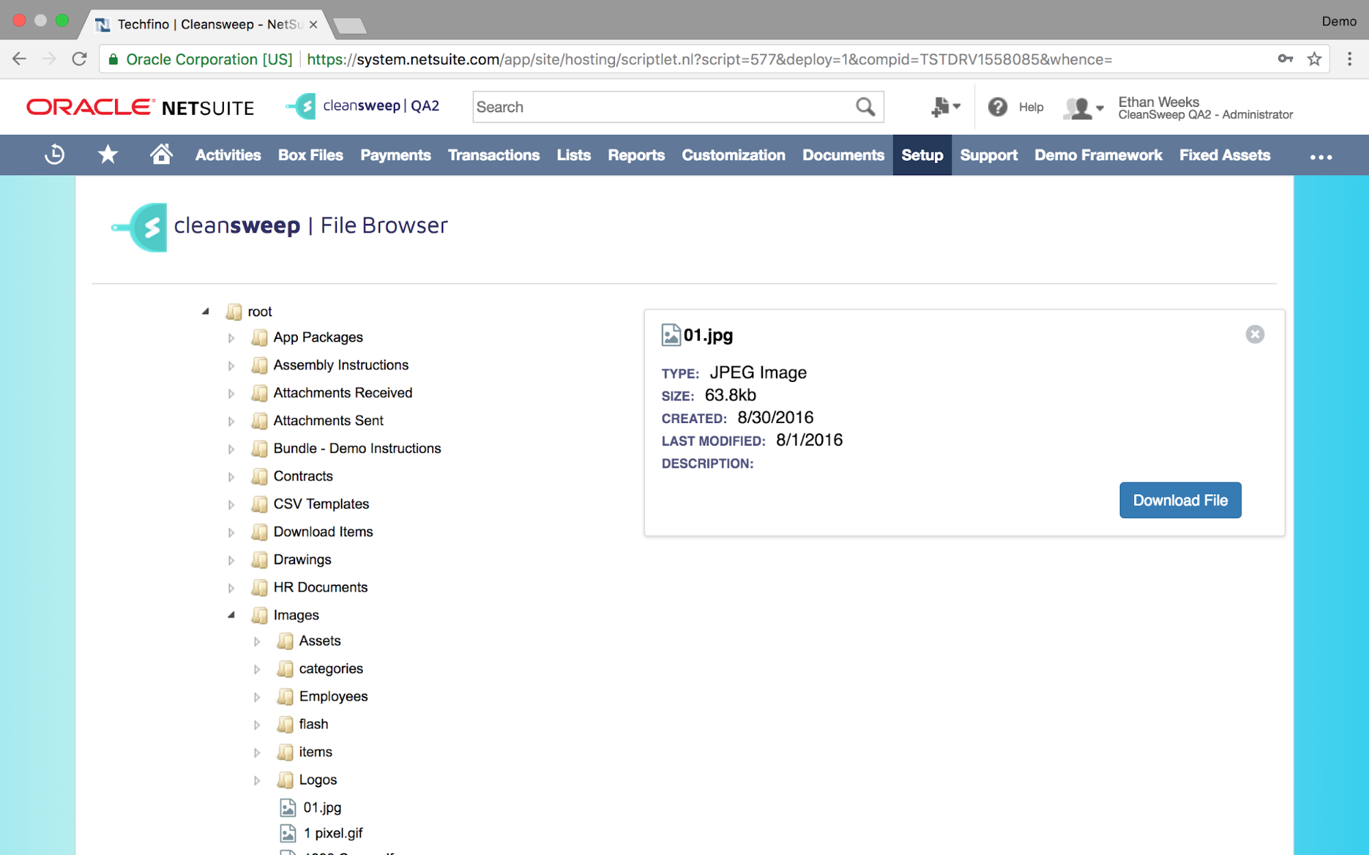Click the search magnifying glass icon
Image resolution: width=1369 pixels, height=855 pixels.
coord(865,107)
